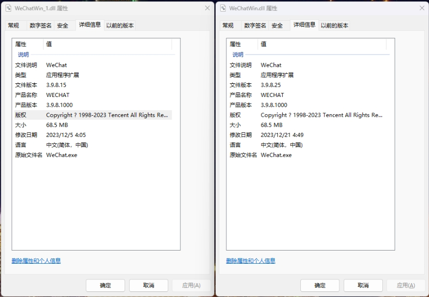
Task: Click 确定 button in WeChatWin_1.dll window
Action: 105,285
